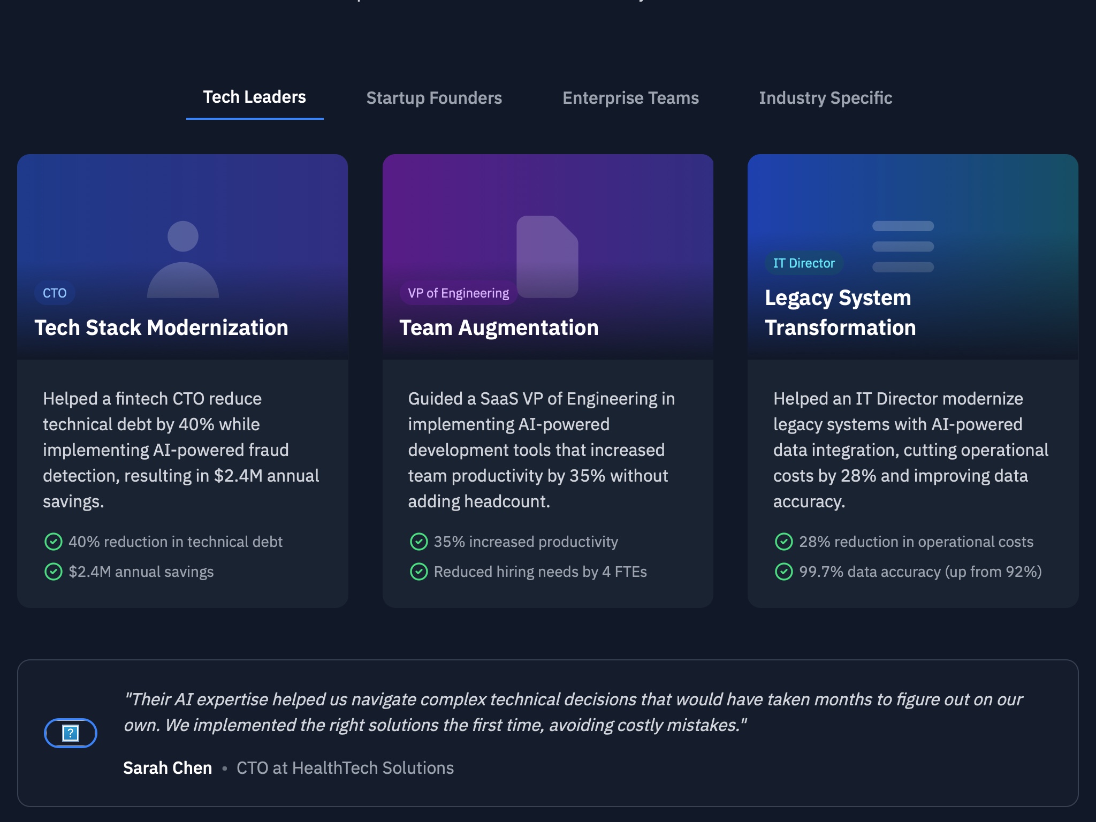Select the Industry Specific tab
This screenshot has height=822, width=1096.
[x=825, y=97]
